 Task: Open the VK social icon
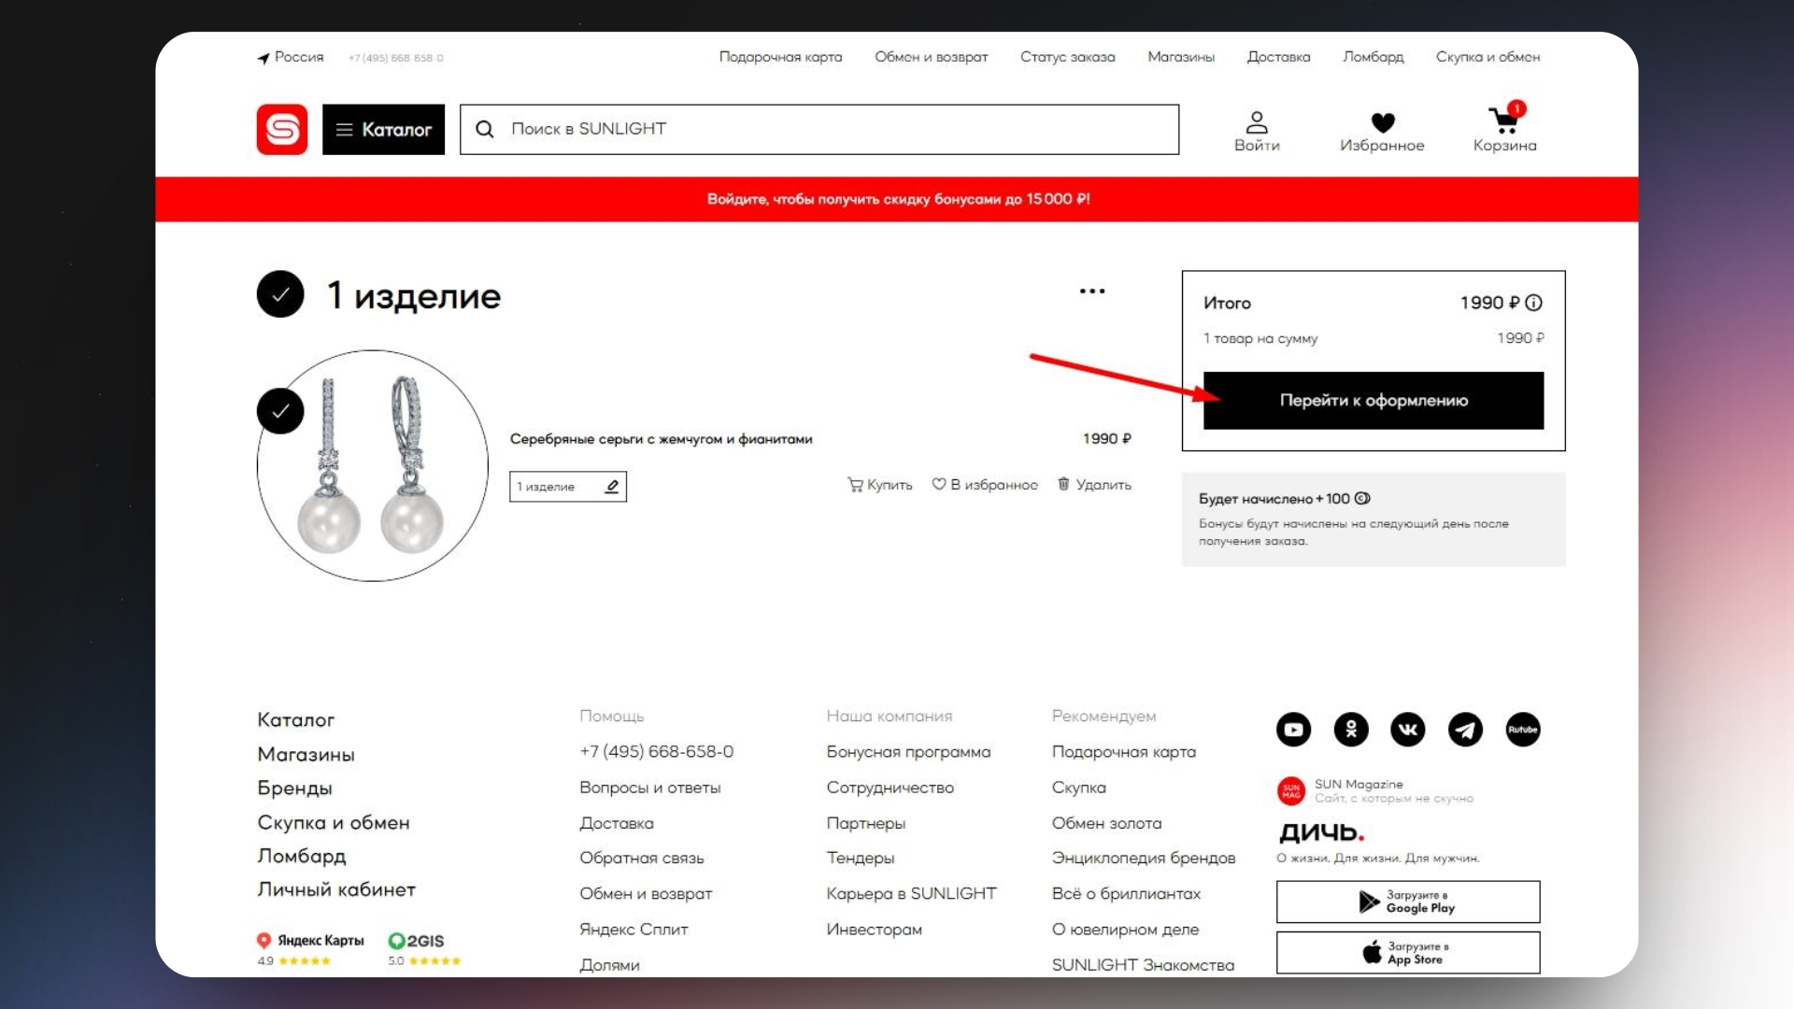[x=1408, y=730]
